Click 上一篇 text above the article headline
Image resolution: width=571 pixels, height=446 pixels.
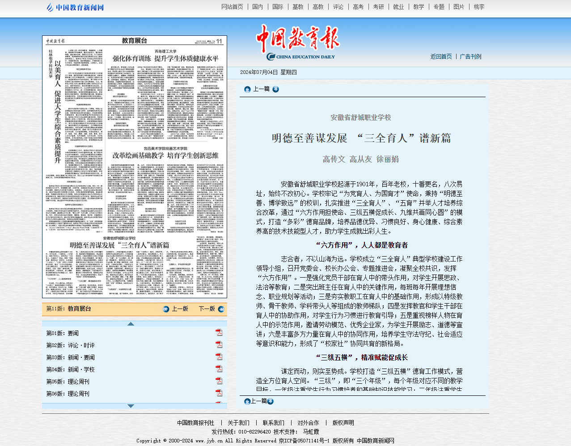[261, 89]
